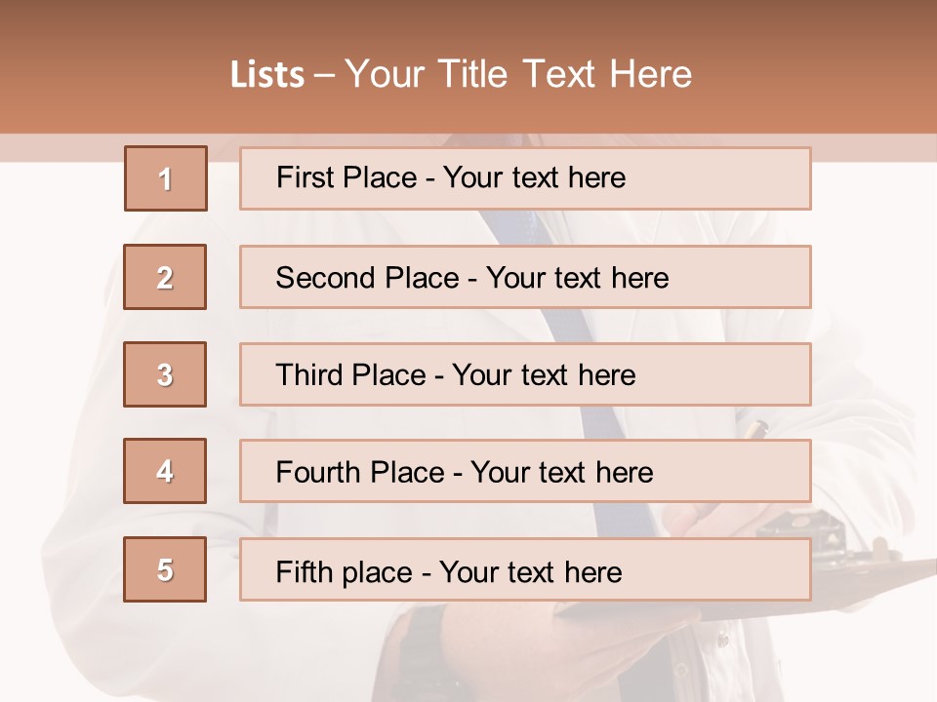Click the pen in background photo

point(754,429)
